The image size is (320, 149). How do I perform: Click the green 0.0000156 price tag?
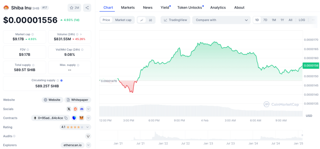point(311,66)
